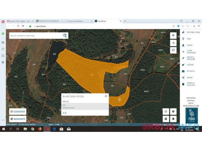Zoom in with the plus button
This screenshot has height=151, width=202.
(x=173, y=111)
